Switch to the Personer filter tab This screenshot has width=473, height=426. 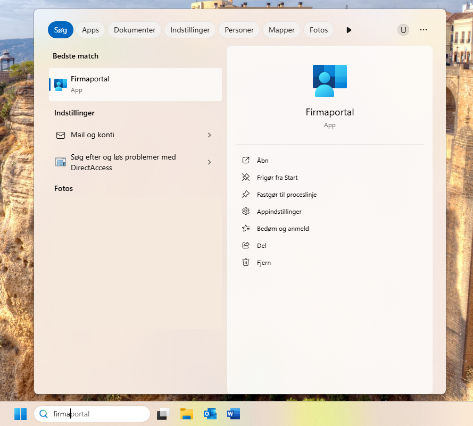239,30
